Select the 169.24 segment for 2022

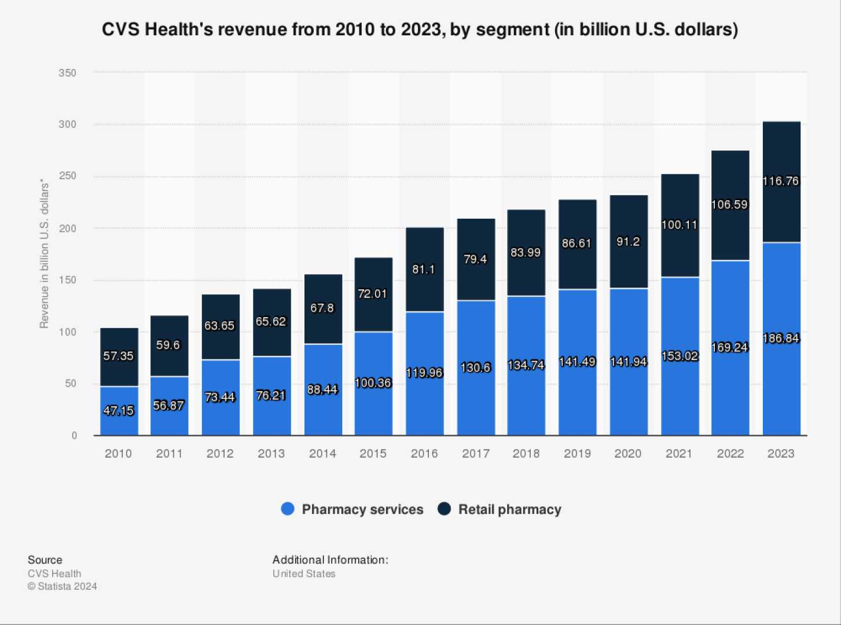(730, 348)
